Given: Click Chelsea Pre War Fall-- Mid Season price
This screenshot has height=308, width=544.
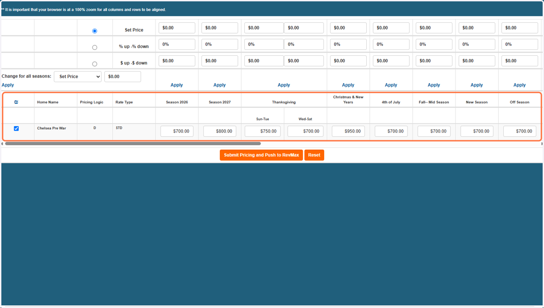Looking at the screenshot, I should point(434,131).
